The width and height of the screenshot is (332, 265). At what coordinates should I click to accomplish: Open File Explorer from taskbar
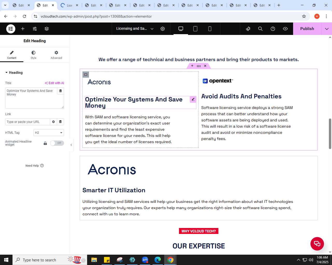pyautogui.click(x=94, y=260)
